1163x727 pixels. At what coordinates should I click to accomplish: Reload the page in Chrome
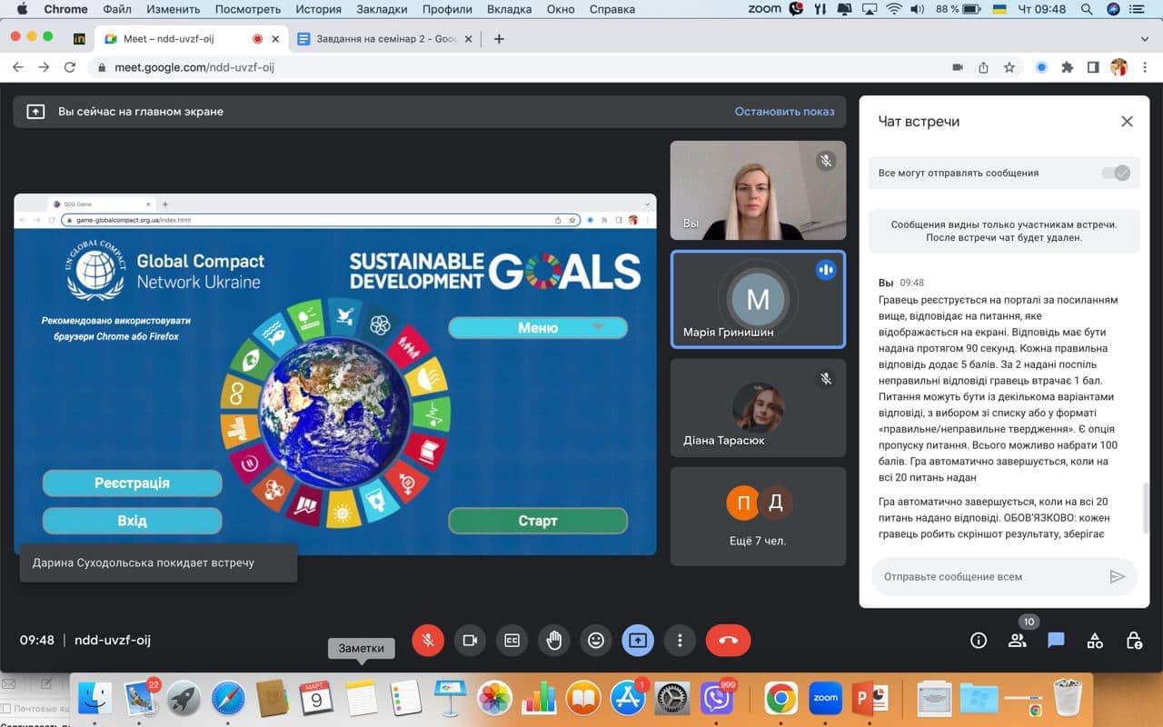tap(70, 67)
